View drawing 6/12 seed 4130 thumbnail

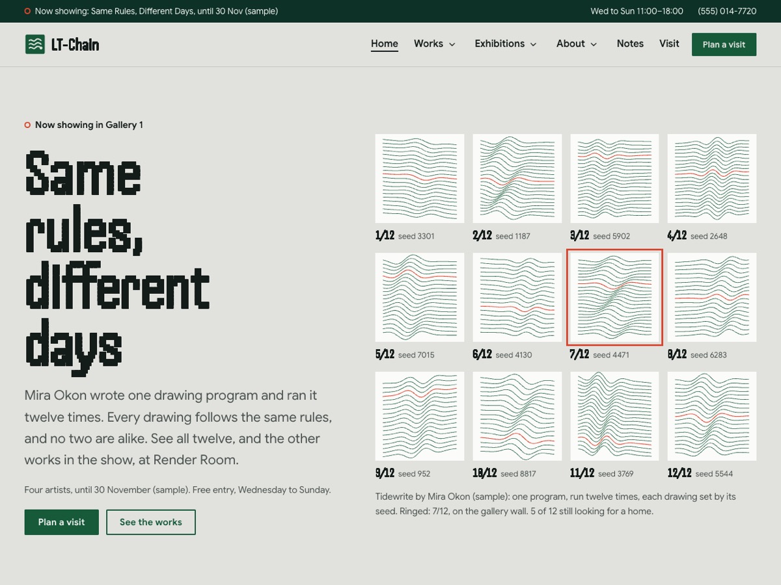point(517,297)
